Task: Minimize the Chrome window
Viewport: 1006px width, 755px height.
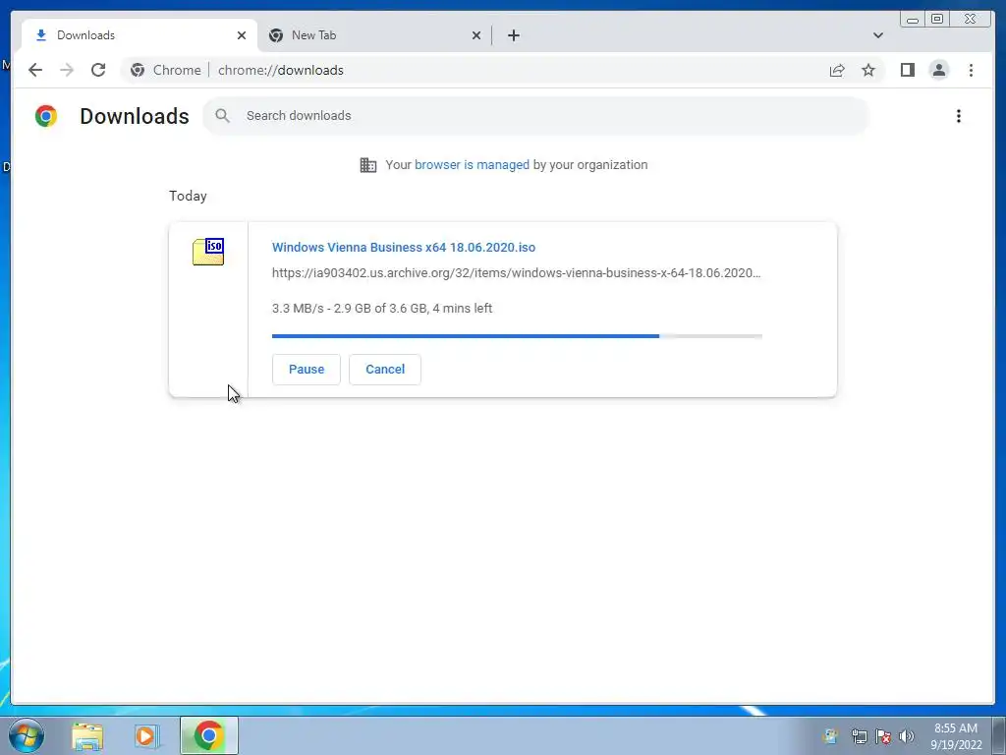Action: click(913, 20)
